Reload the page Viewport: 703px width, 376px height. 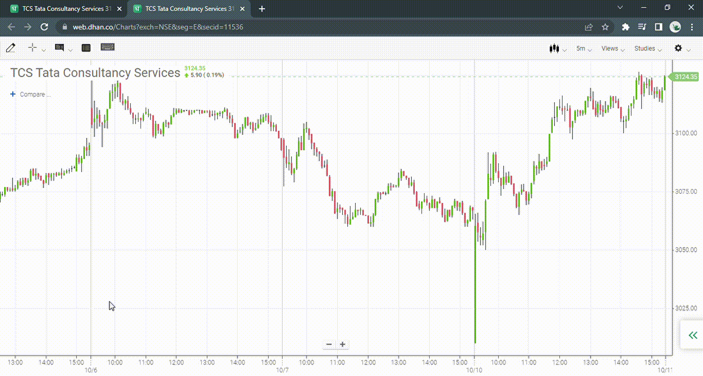pyautogui.click(x=44, y=27)
